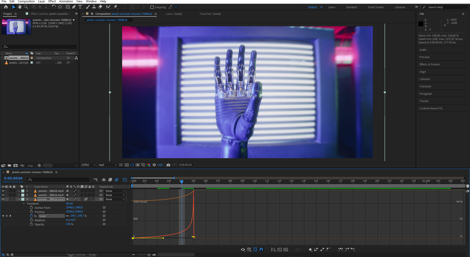Image resolution: width=470 pixels, height=257 pixels.
Task: Select the Type text tool
Action: [80, 7]
